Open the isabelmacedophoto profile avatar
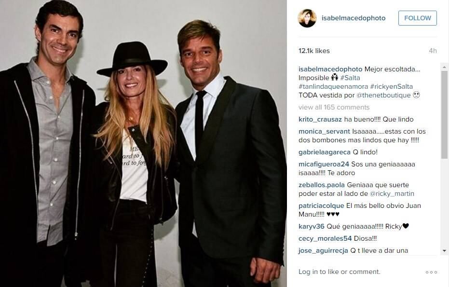The height and width of the screenshot is (287, 449). 307,18
